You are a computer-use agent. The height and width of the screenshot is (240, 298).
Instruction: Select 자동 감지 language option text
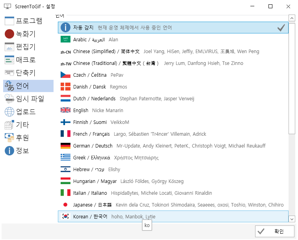pos(83,28)
